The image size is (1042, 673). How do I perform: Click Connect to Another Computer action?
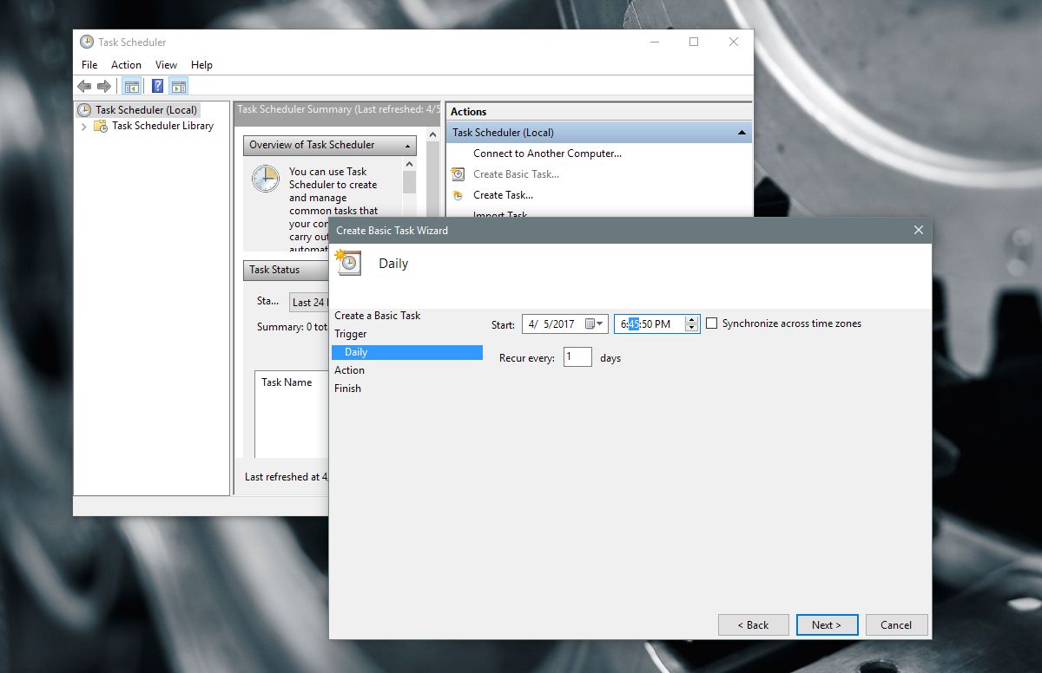tap(547, 154)
